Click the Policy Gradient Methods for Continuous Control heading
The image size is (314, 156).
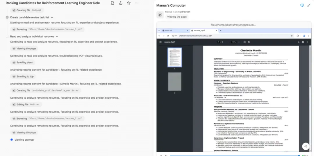[234, 109]
